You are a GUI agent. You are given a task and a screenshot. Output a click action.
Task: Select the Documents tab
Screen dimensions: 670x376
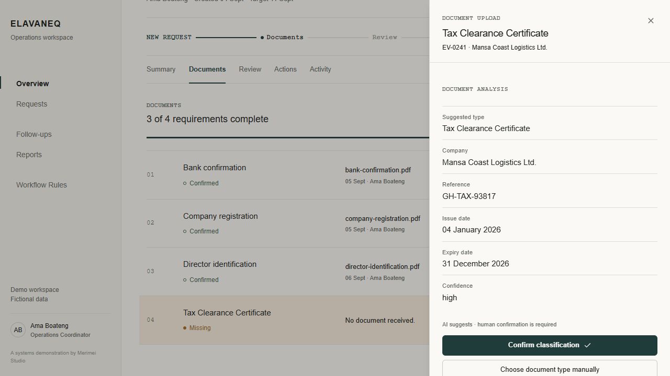(207, 69)
